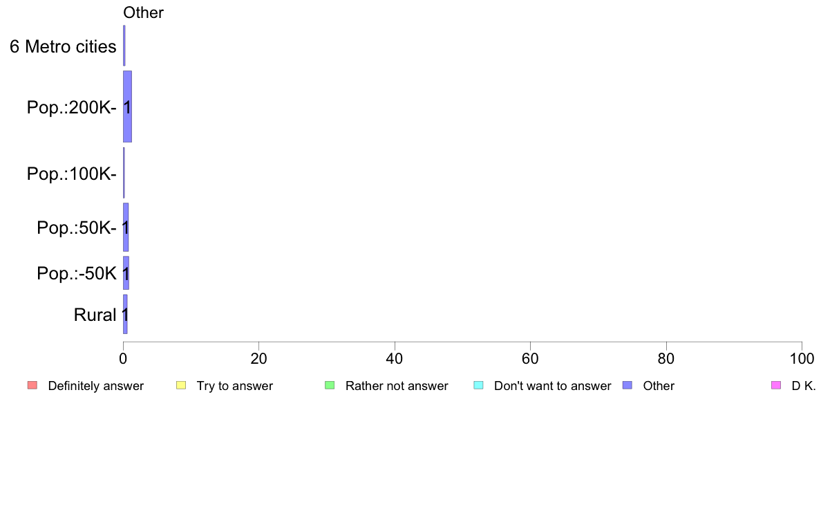
Task: Click the blue Other legend swatch
Action: click(627, 385)
